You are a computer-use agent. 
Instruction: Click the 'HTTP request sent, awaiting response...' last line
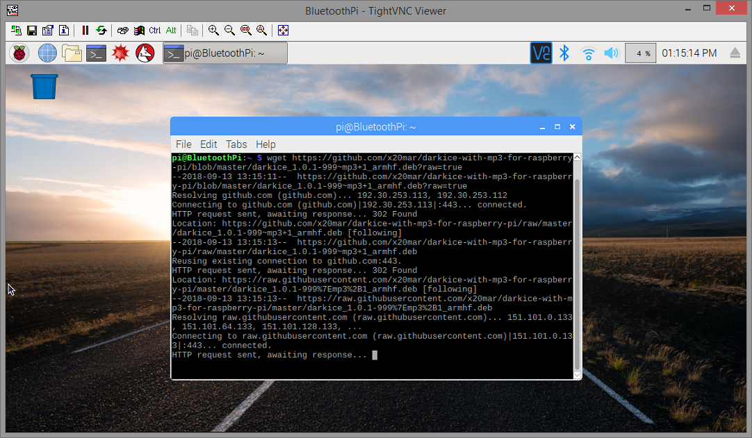point(269,355)
